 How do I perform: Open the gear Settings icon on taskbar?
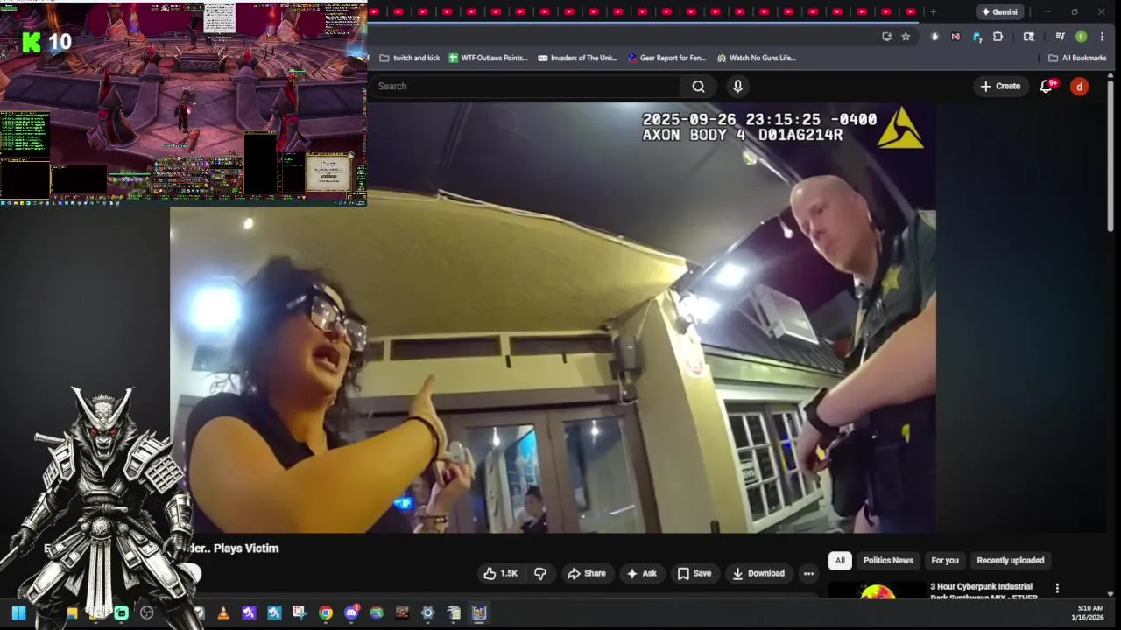coord(427,612)
